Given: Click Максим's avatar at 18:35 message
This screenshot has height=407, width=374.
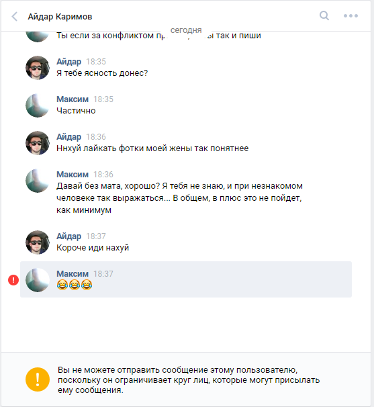Looking at the screenshot, I should point(38,105).
